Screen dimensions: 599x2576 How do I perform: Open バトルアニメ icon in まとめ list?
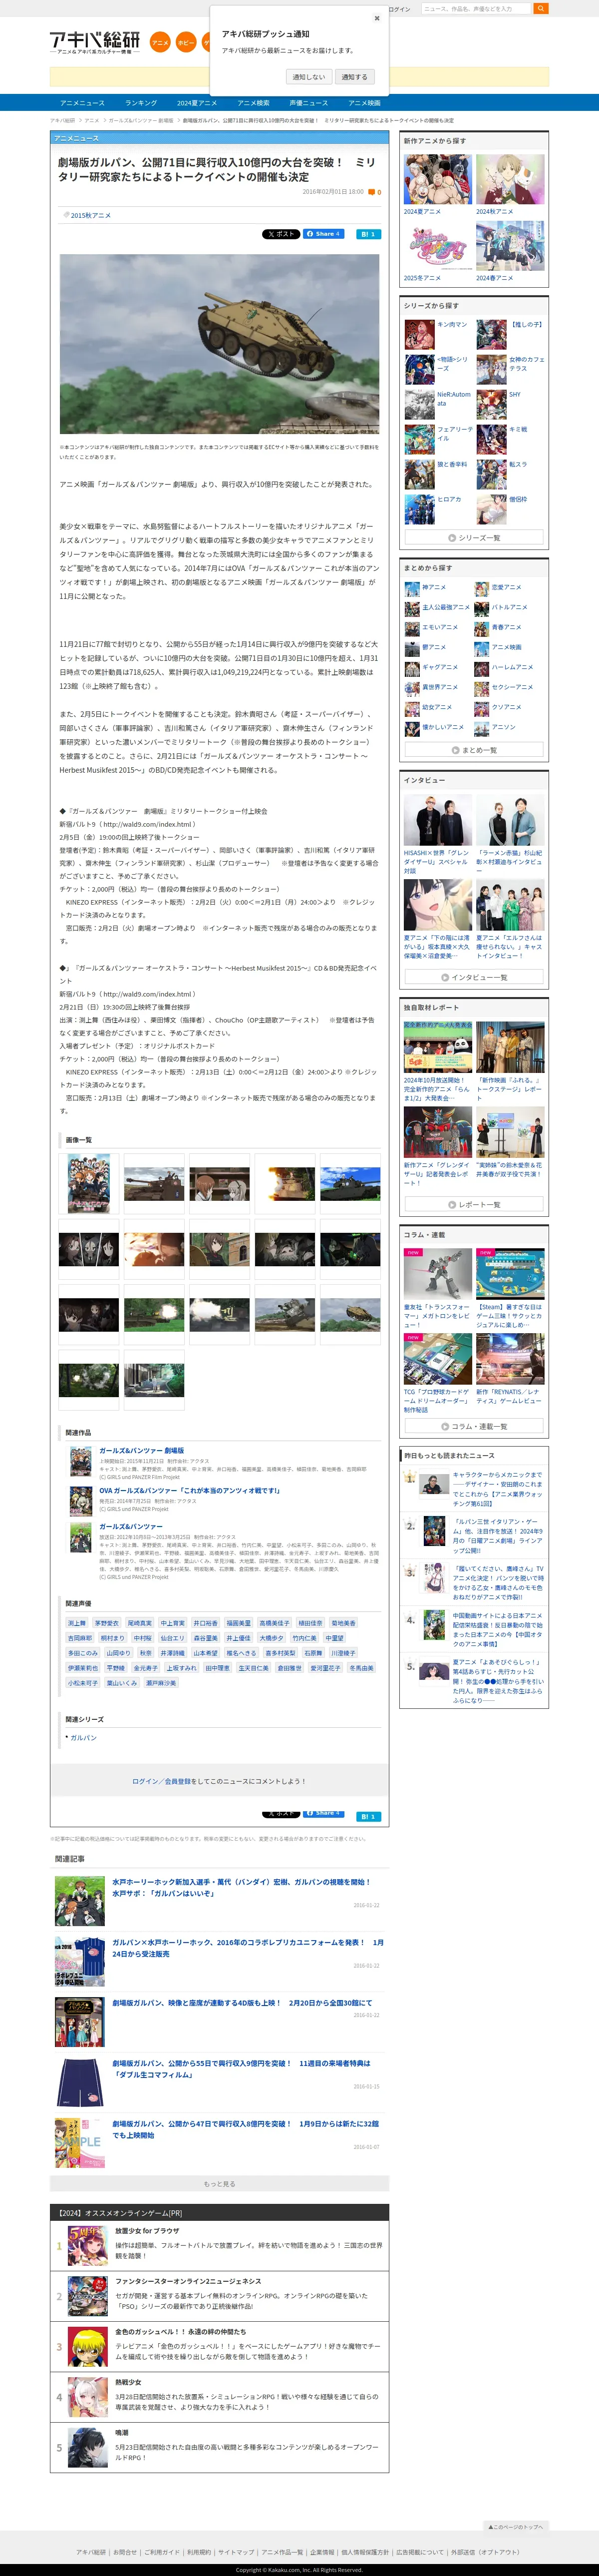tap(482, 608)
